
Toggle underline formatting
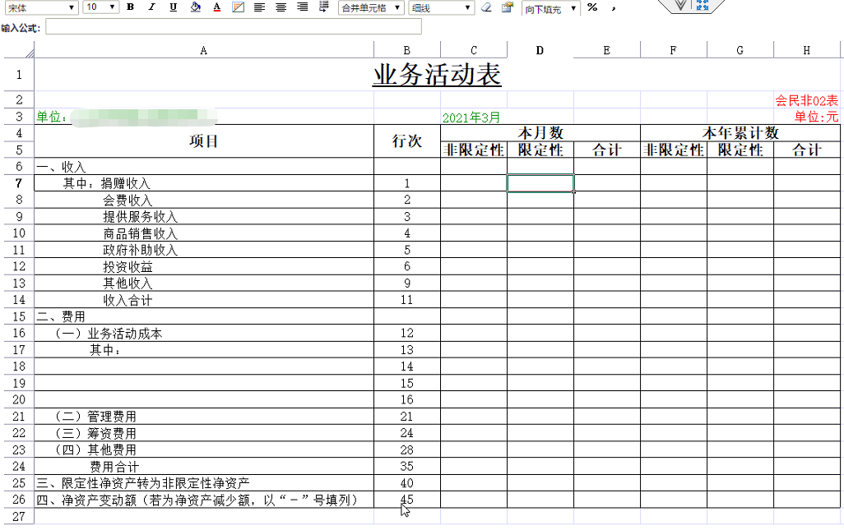tap(174, 7)
